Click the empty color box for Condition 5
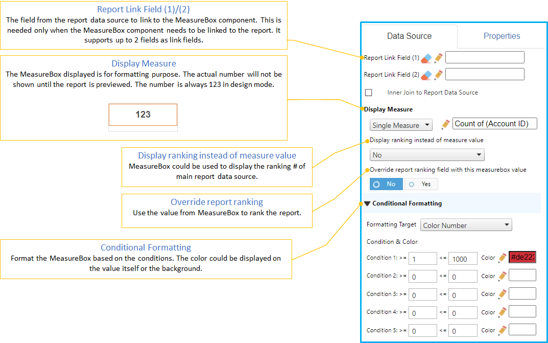Image resolution: width=548 pixels, height=343 pixels. point(522,329)
